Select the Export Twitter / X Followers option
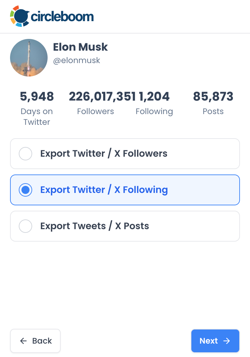The image size is (250, 357). [125, 154]
